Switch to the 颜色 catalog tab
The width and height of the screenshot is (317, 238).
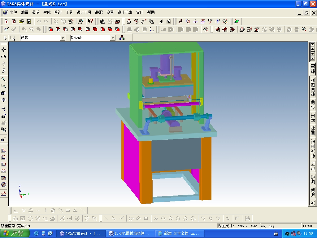[313, 192]
